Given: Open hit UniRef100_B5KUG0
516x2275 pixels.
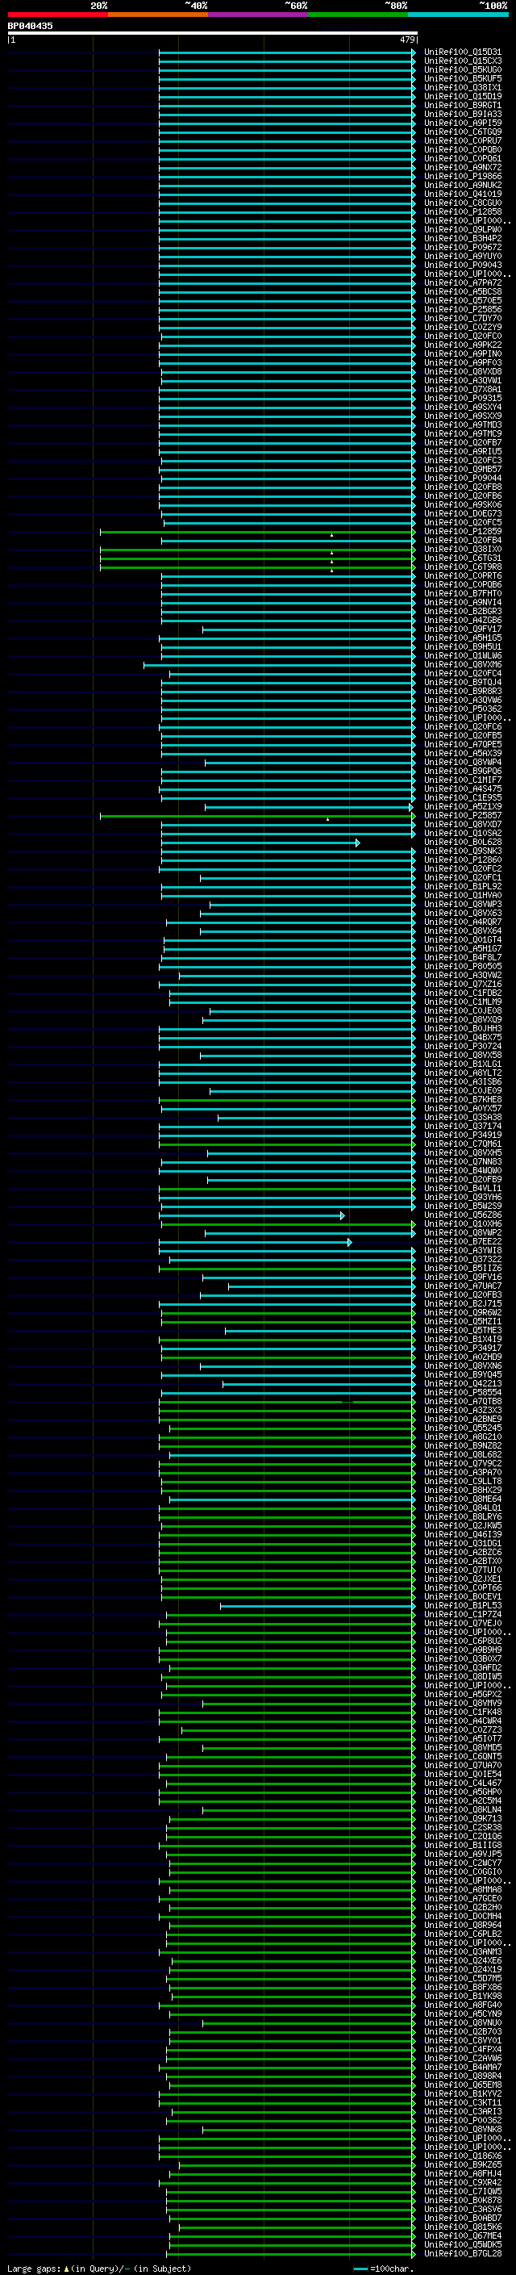Looking at the screenshot, I should (x=463, y=69).
